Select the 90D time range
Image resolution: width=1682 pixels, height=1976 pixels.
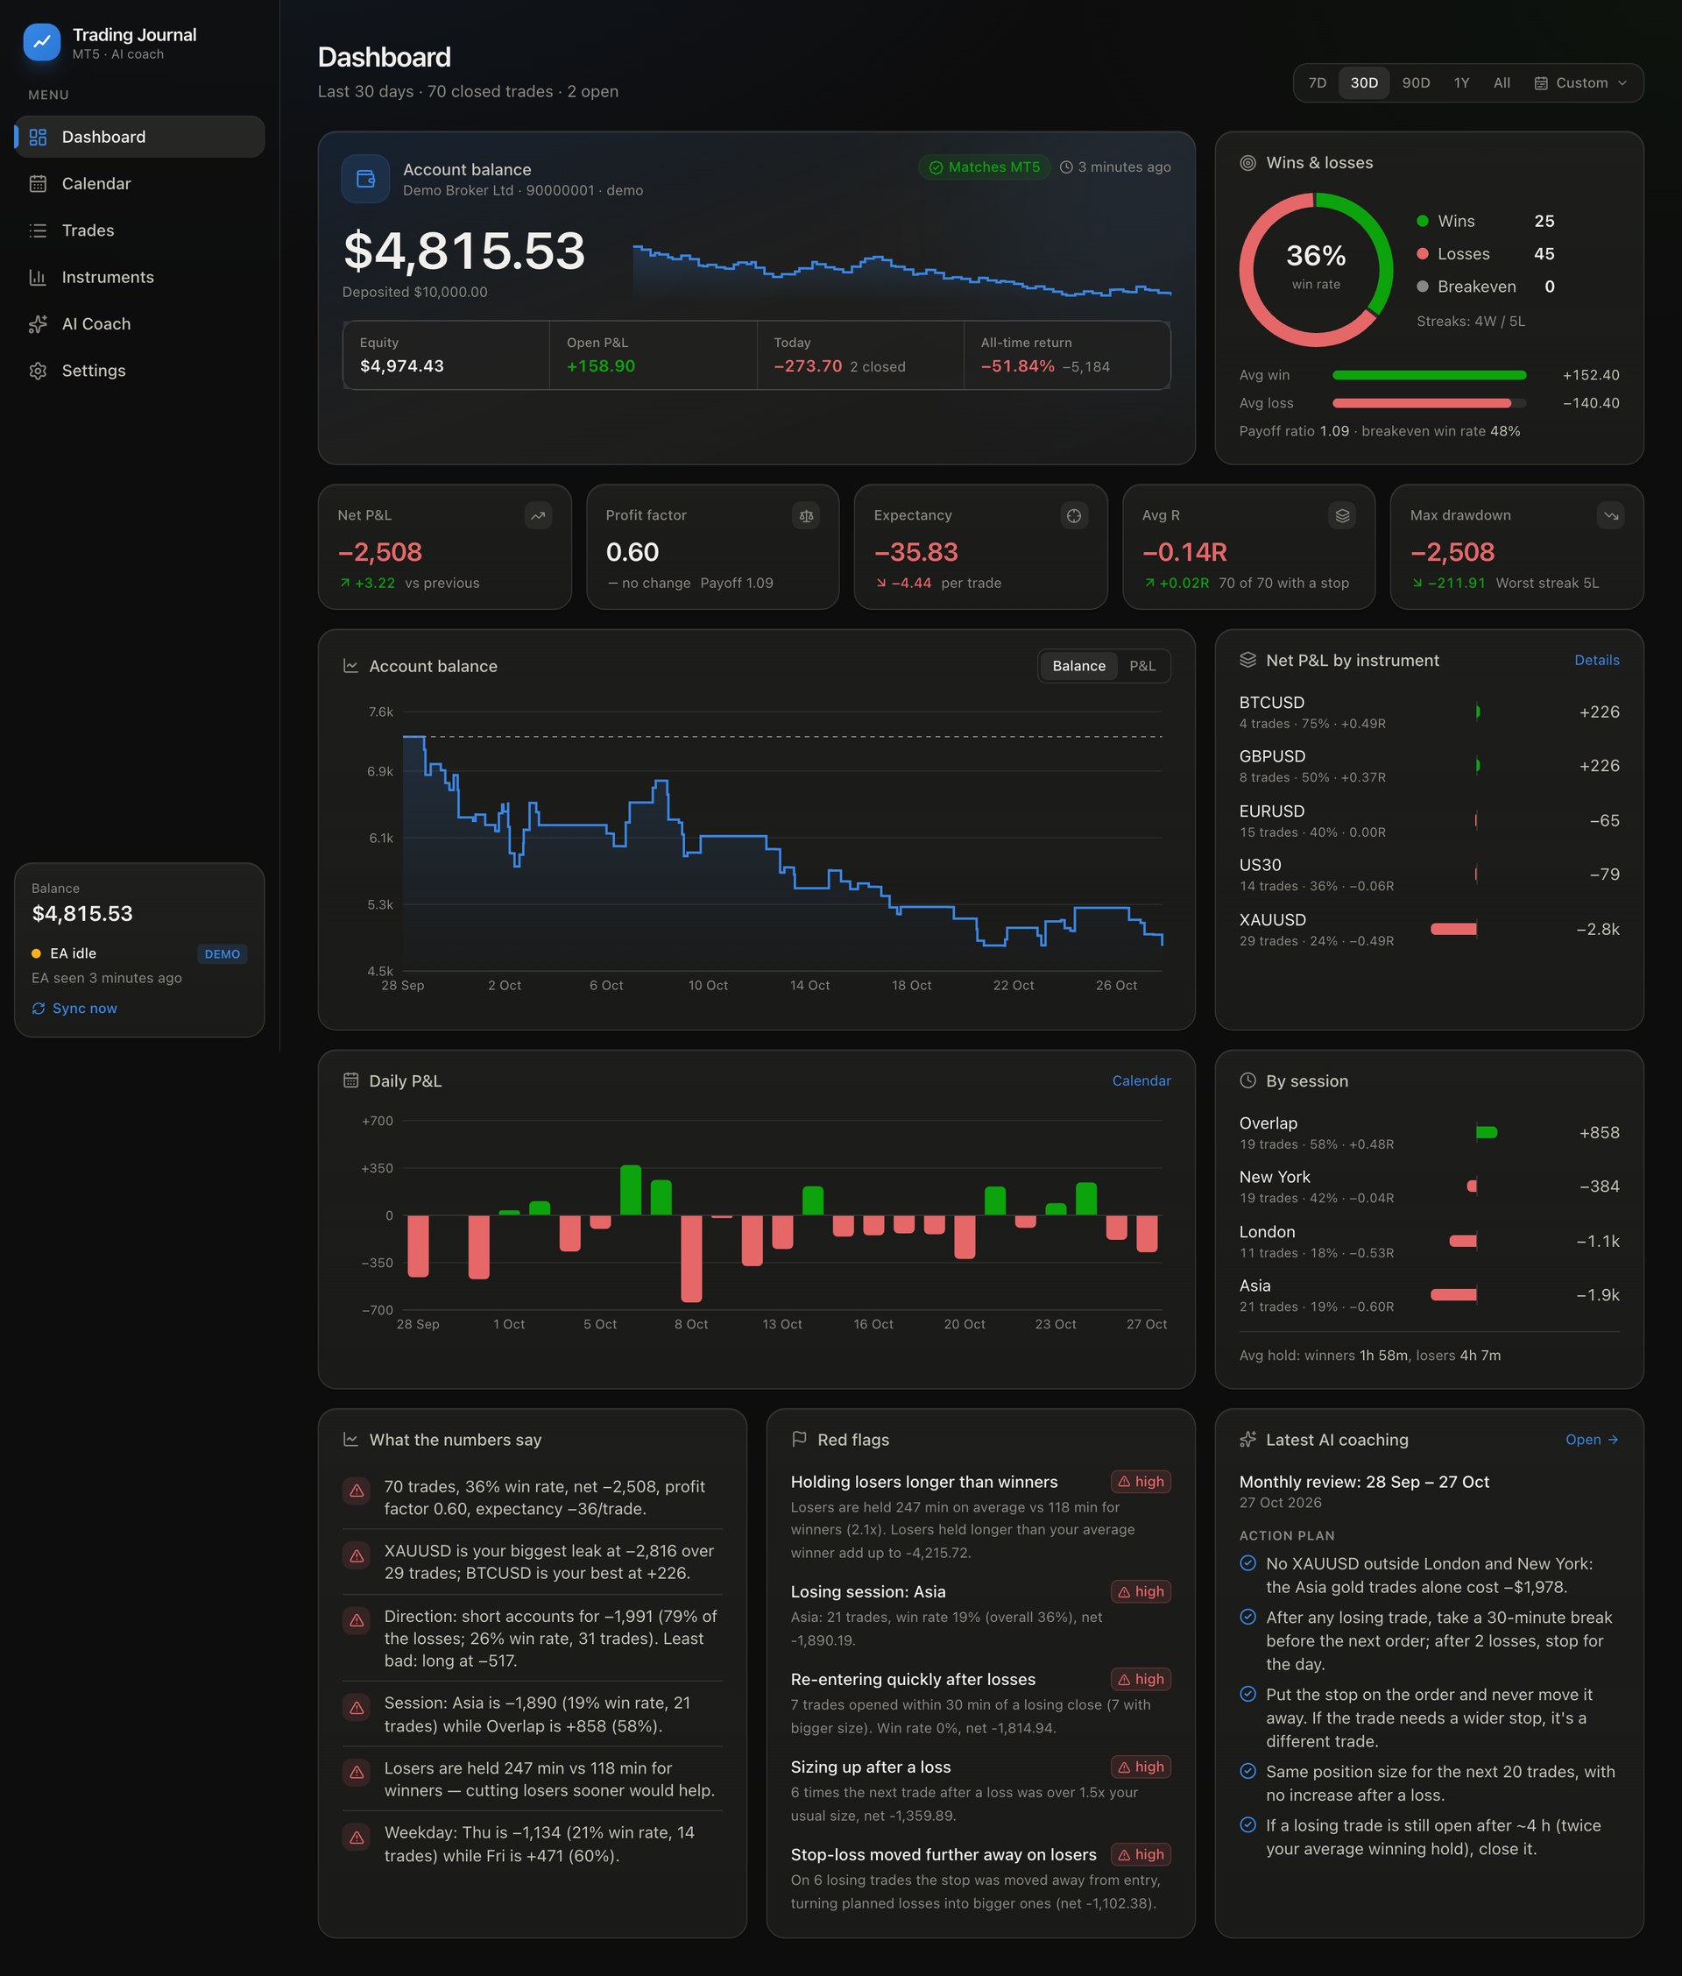click(1415, 83)
